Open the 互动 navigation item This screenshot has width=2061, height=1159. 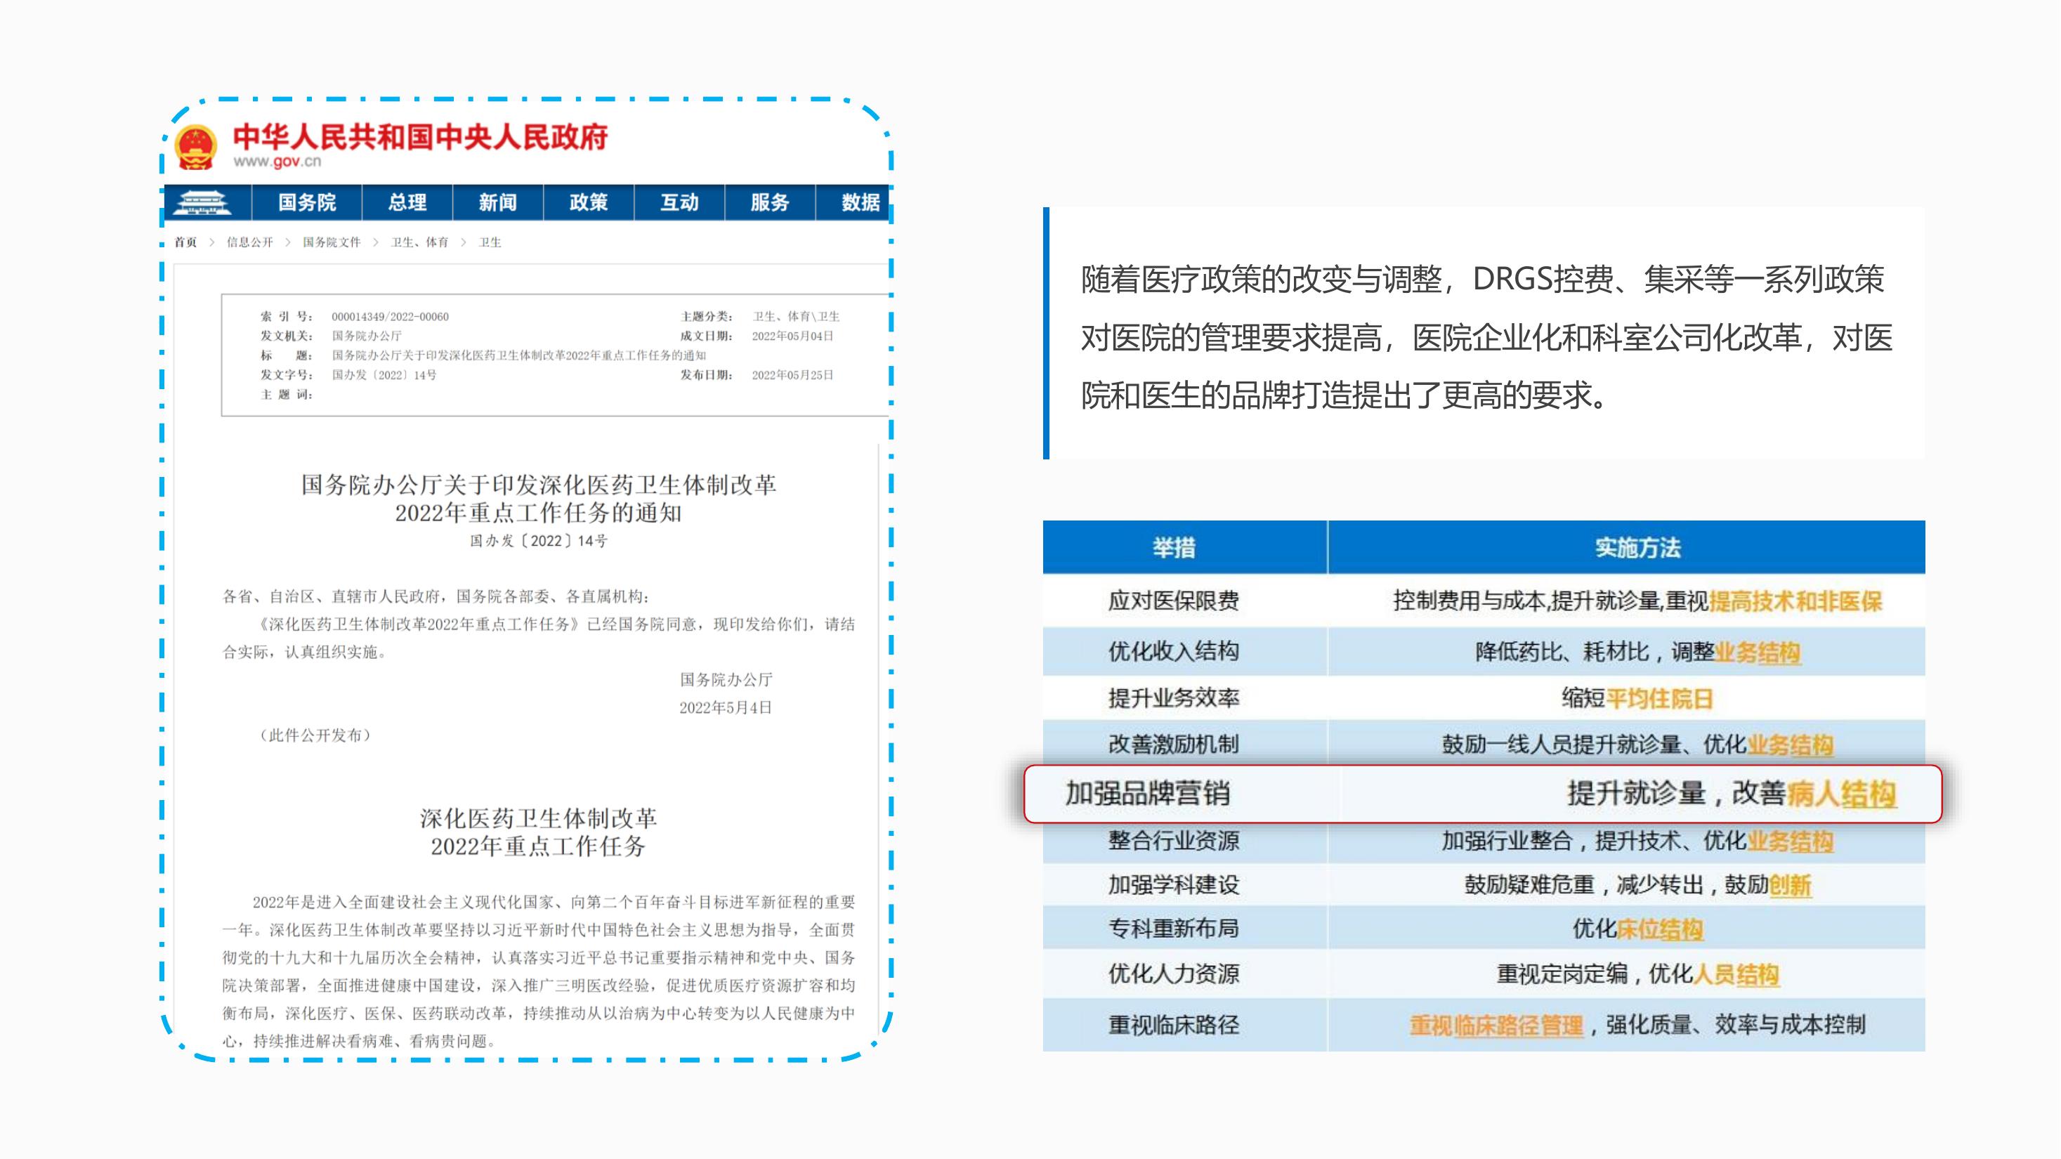pyautogui.click(x=679, y=202)
